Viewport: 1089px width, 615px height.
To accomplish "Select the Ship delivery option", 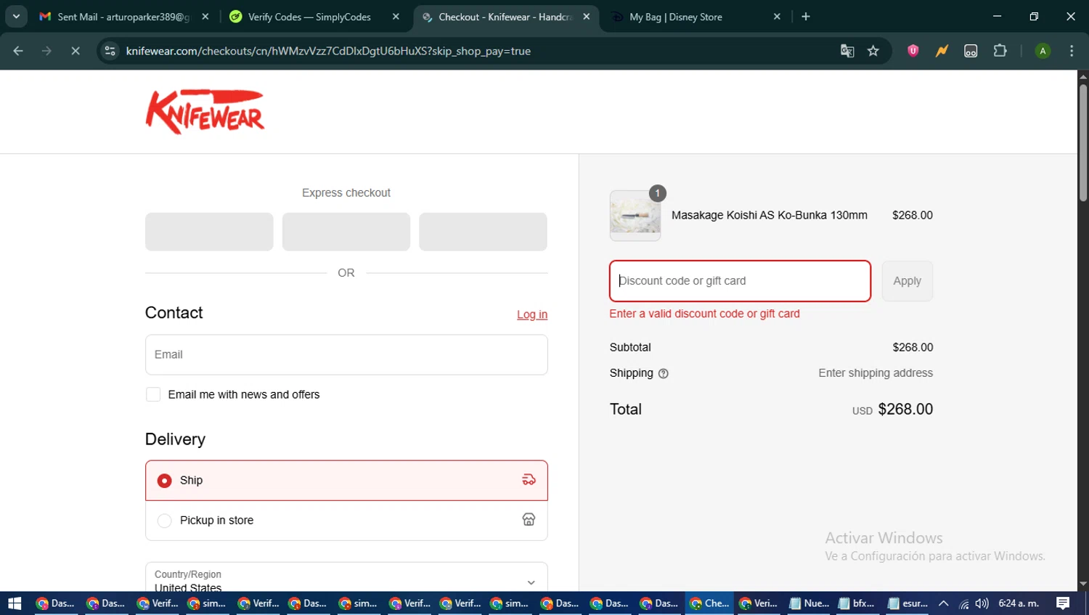I will click(x=346, y=480).
